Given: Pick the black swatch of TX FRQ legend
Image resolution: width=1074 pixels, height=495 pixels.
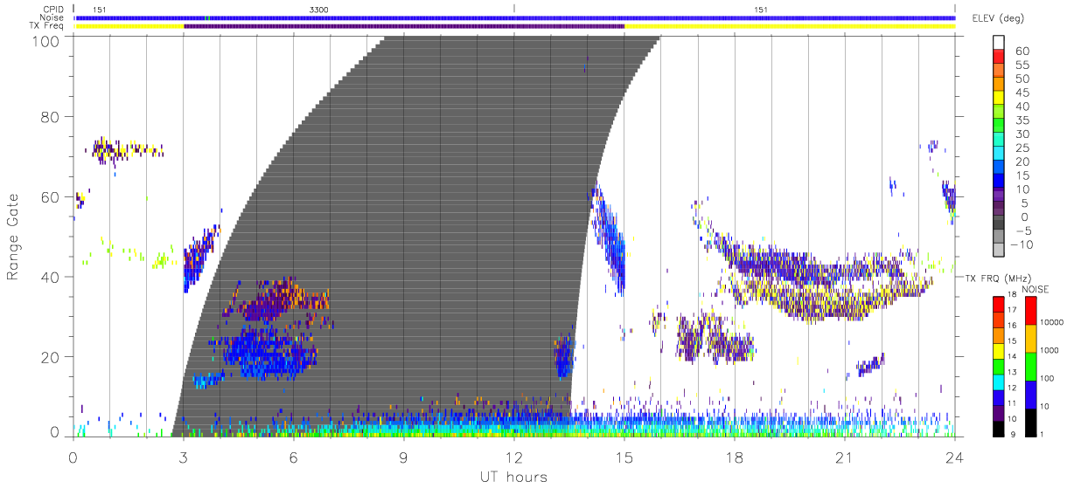Looking at the screenshot, I should click(998, 427).
